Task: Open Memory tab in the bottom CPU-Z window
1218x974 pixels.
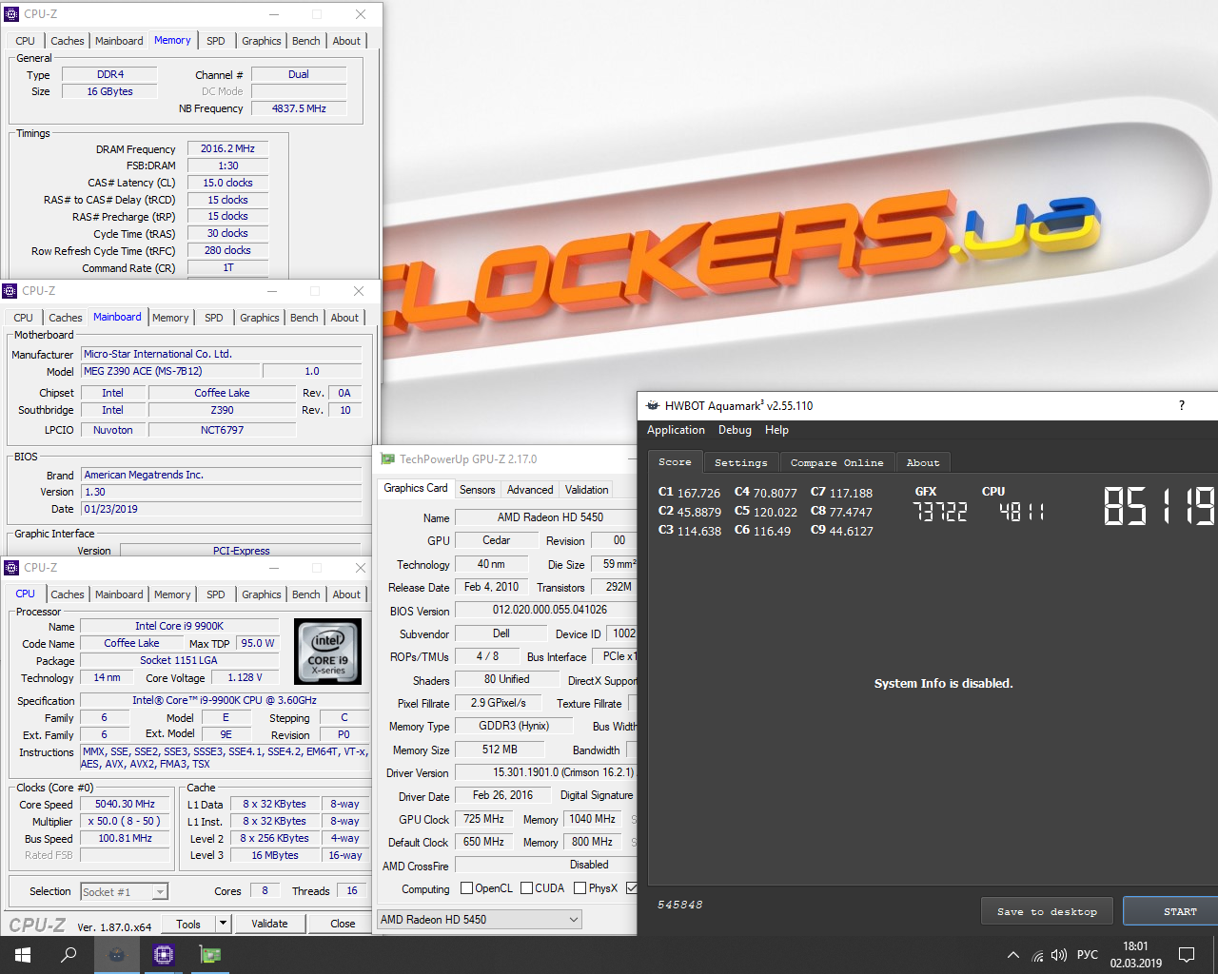Action: (172, 594)
